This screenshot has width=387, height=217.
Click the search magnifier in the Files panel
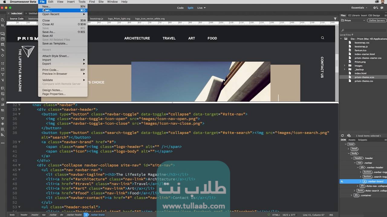(343, 30)
